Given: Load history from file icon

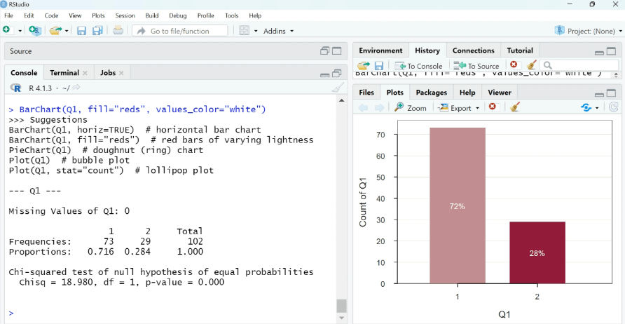Looking at the screenshot, I should [363, 65].
